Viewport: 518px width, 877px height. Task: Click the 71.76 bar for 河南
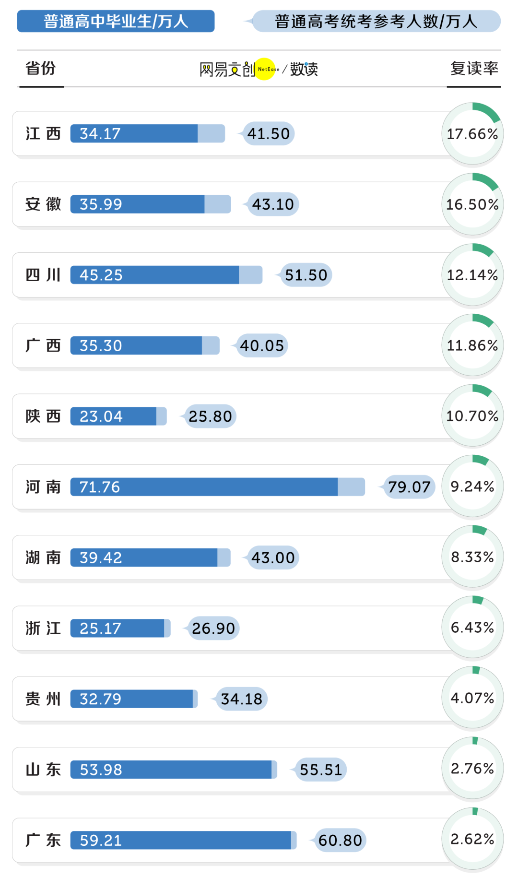pos(204,487)
